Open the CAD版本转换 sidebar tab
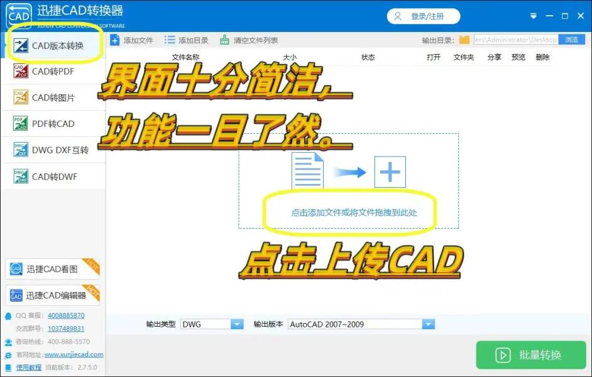The height and width of the screenshot is (377, 592). (x=53, y=45)
